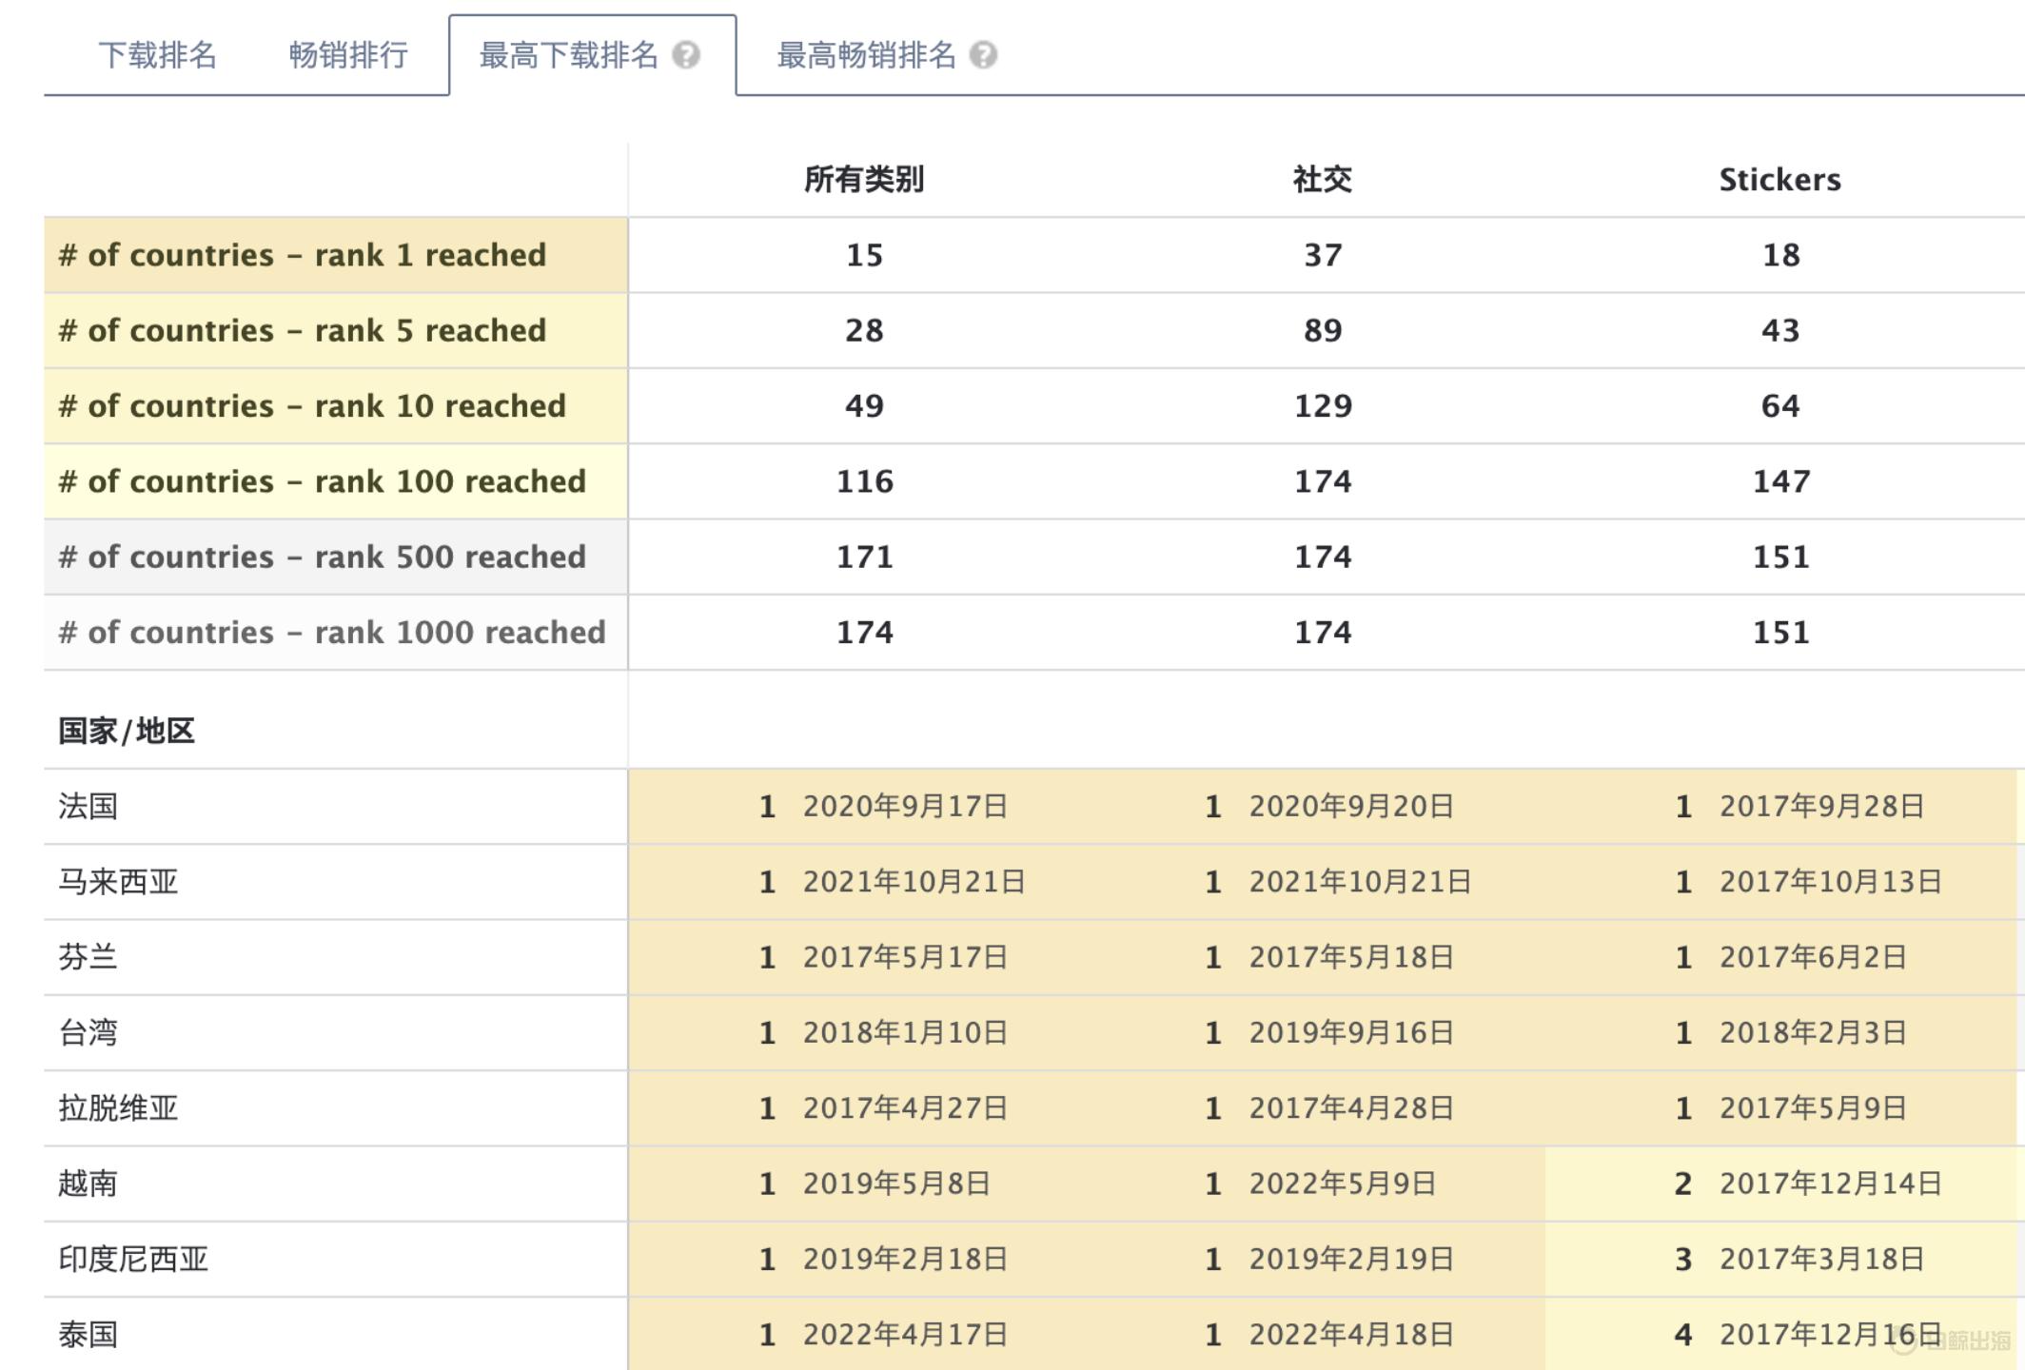Click the 所有类别 column header
The width and height of the screenshot is (2025, 1370).
[x=864, y=180]
